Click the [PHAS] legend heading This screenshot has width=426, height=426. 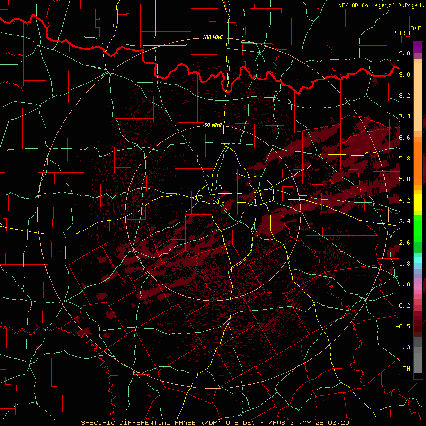pyautogui.click(x=400, y=33)
